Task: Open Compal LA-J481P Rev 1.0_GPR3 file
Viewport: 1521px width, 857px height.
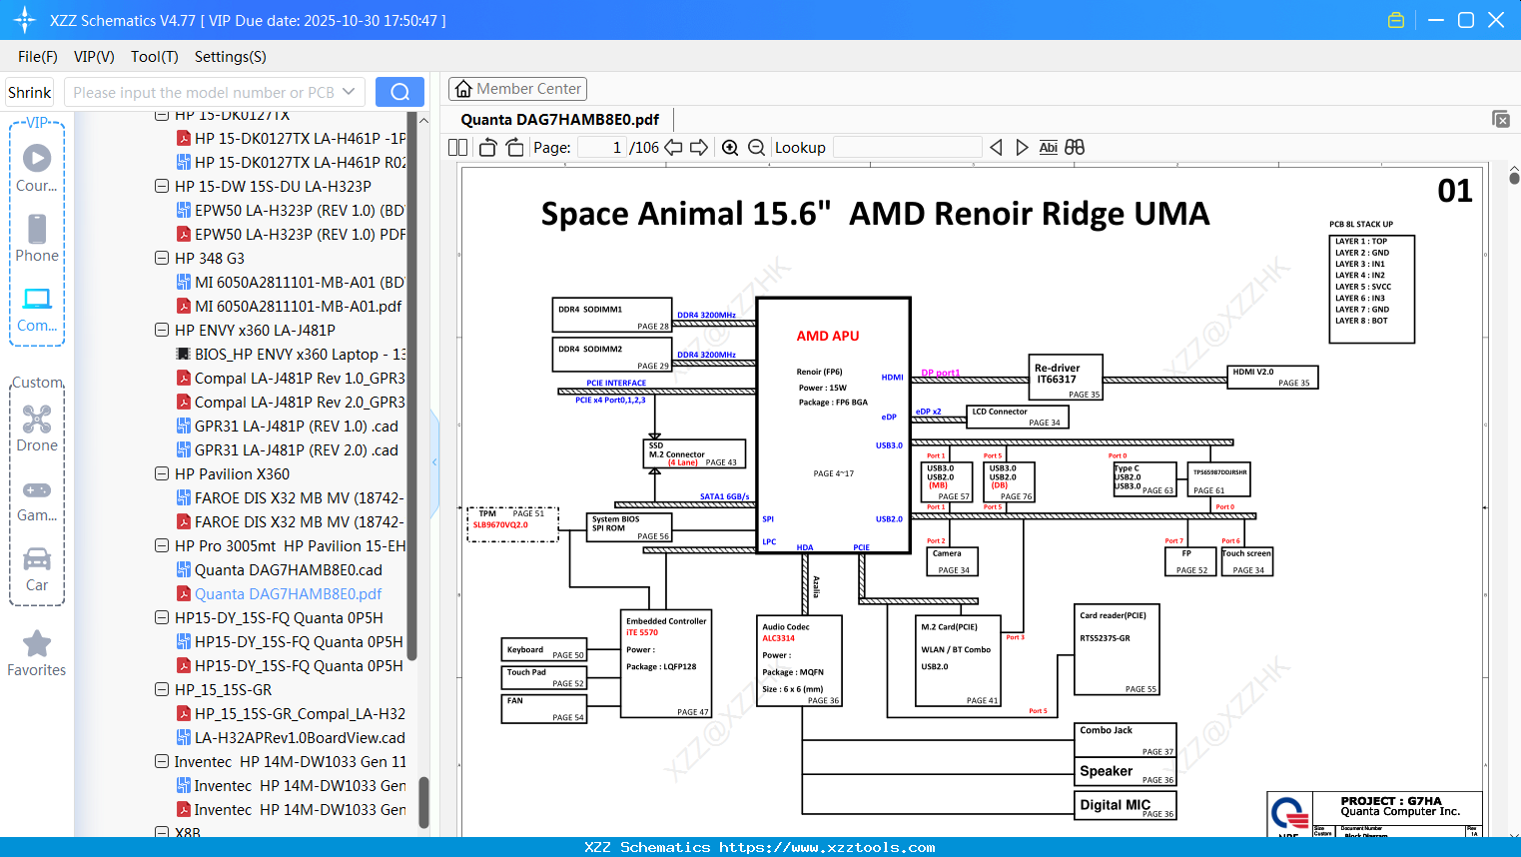Action: tap(300, 378)
